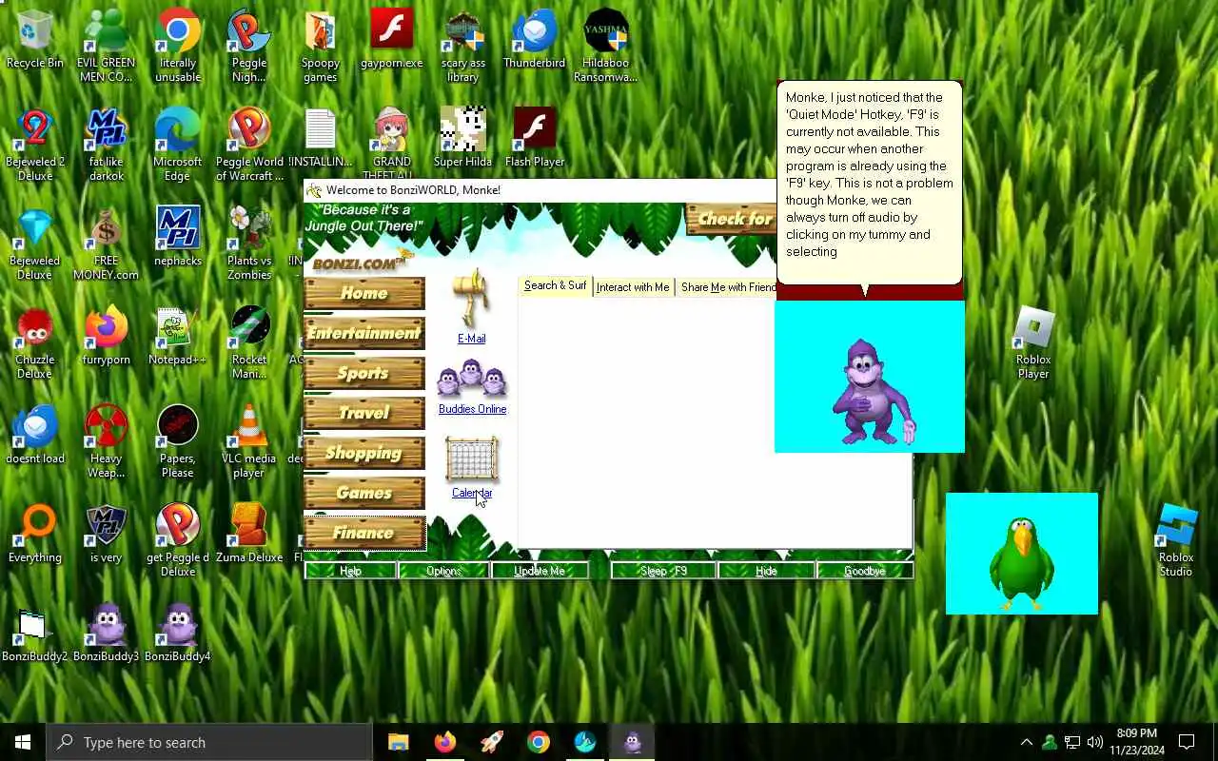Open the VLC media player shortcut

[249, 441]
